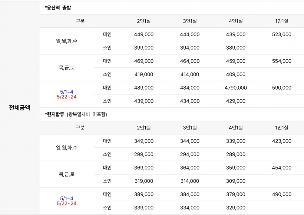This screenshot has width=304, height=215.
Task: Select the 329,000 child price
Action: point(235,208)
